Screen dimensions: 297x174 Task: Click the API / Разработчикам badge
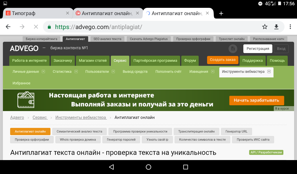coord(266,152)
